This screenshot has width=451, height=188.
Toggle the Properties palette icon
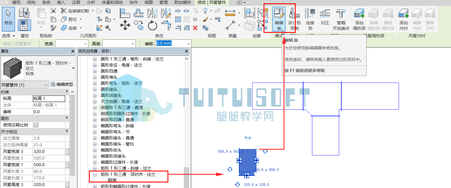click(x=24, y=25)
